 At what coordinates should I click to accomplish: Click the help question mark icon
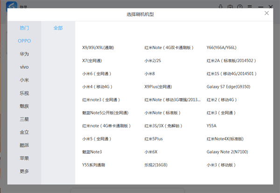click(x=239, y=7)
